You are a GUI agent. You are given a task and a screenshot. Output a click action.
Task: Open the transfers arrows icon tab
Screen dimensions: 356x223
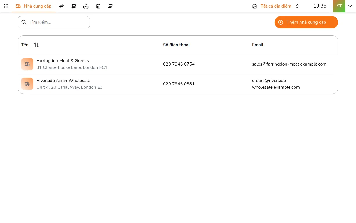point(61,6)
